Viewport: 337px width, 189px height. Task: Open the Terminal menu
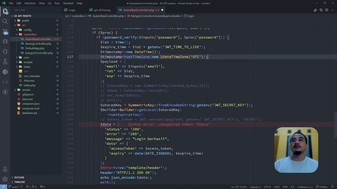[x=68, y=3]
